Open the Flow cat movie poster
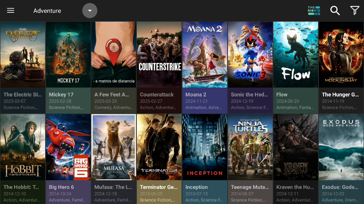 [296, 55]
